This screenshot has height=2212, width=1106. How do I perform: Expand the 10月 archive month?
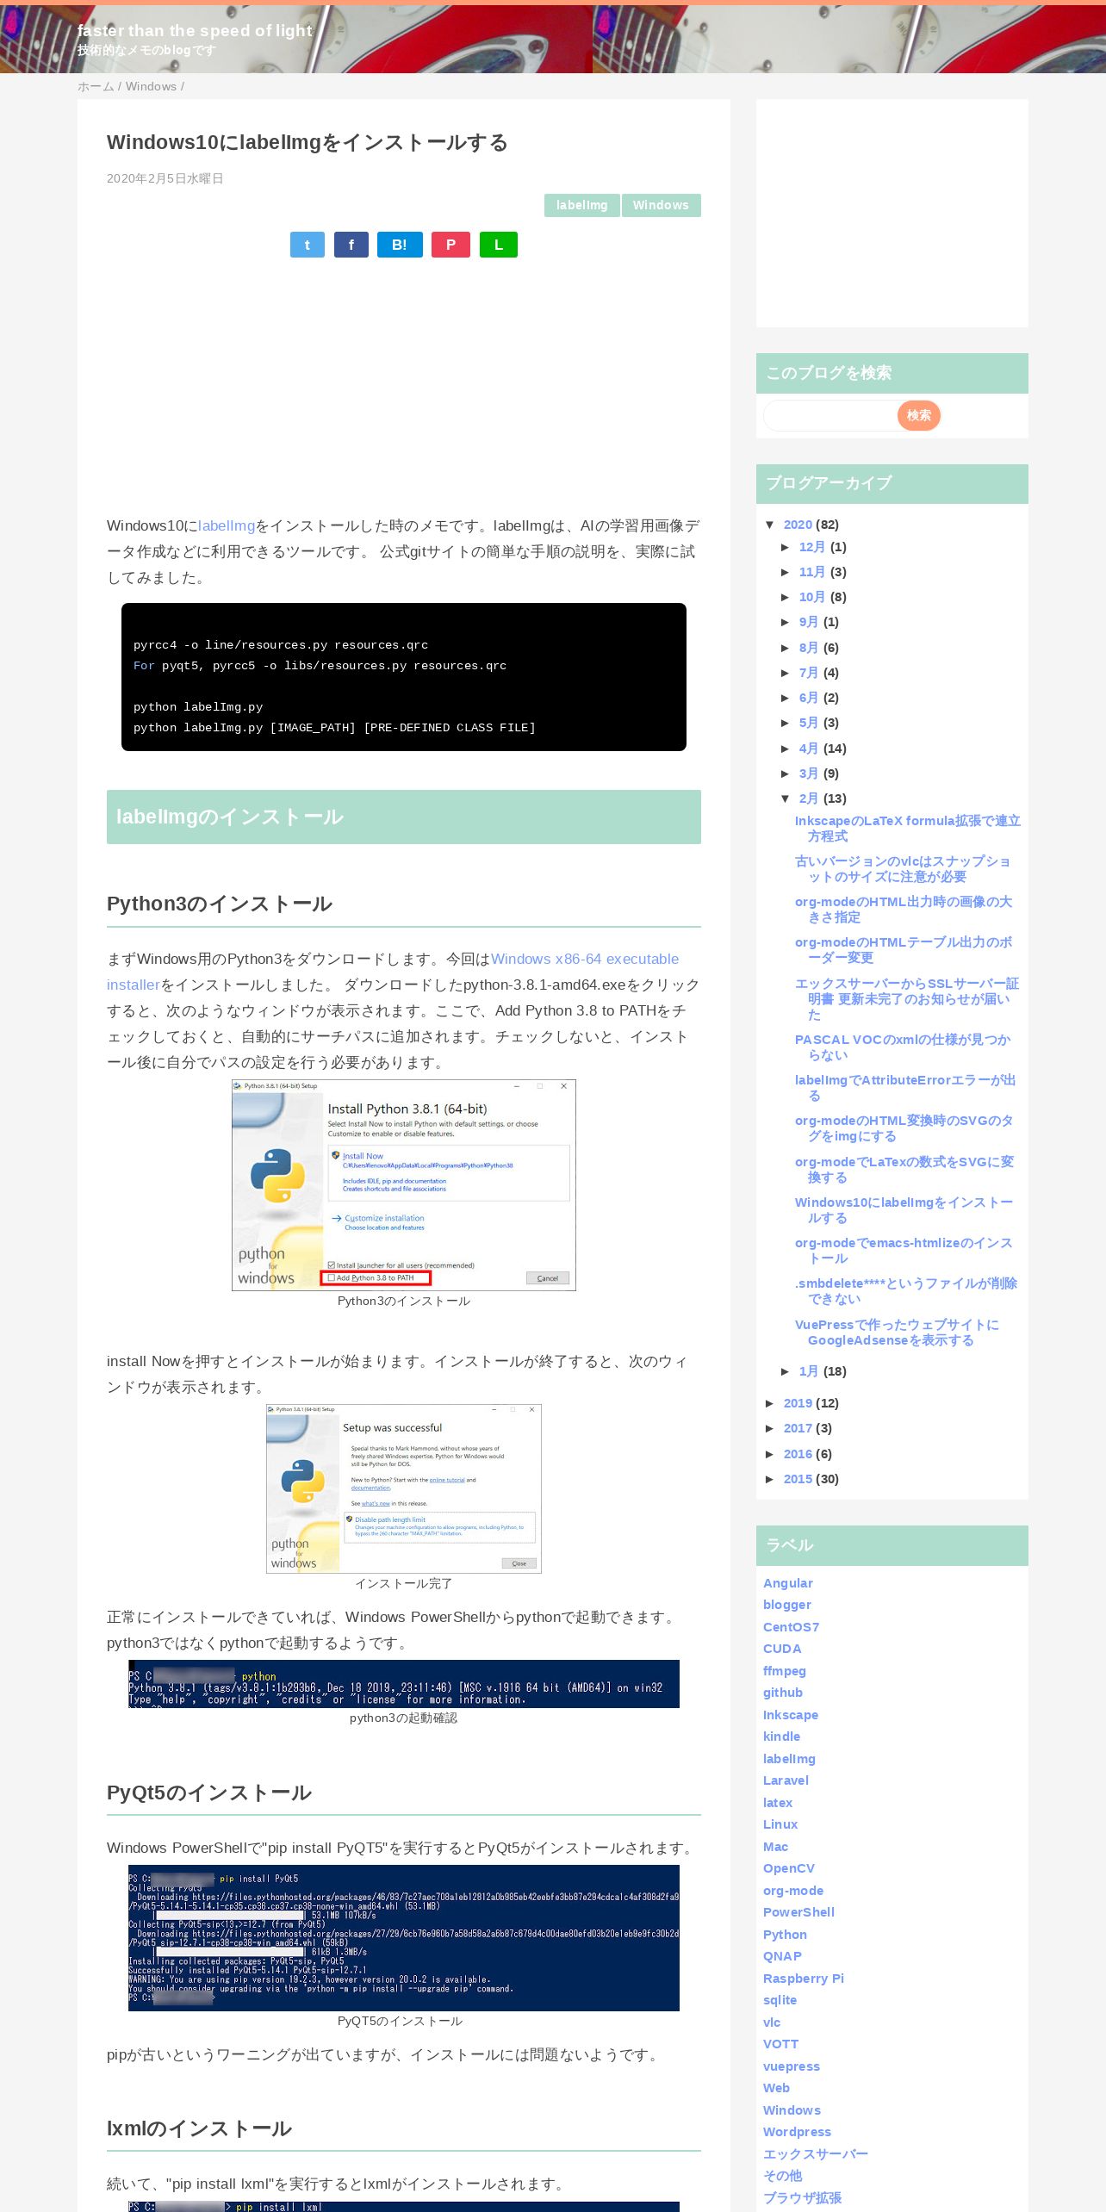click(786, 597)
